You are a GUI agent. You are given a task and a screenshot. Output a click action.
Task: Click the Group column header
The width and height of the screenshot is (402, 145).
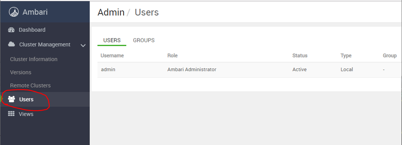[390, 55]
